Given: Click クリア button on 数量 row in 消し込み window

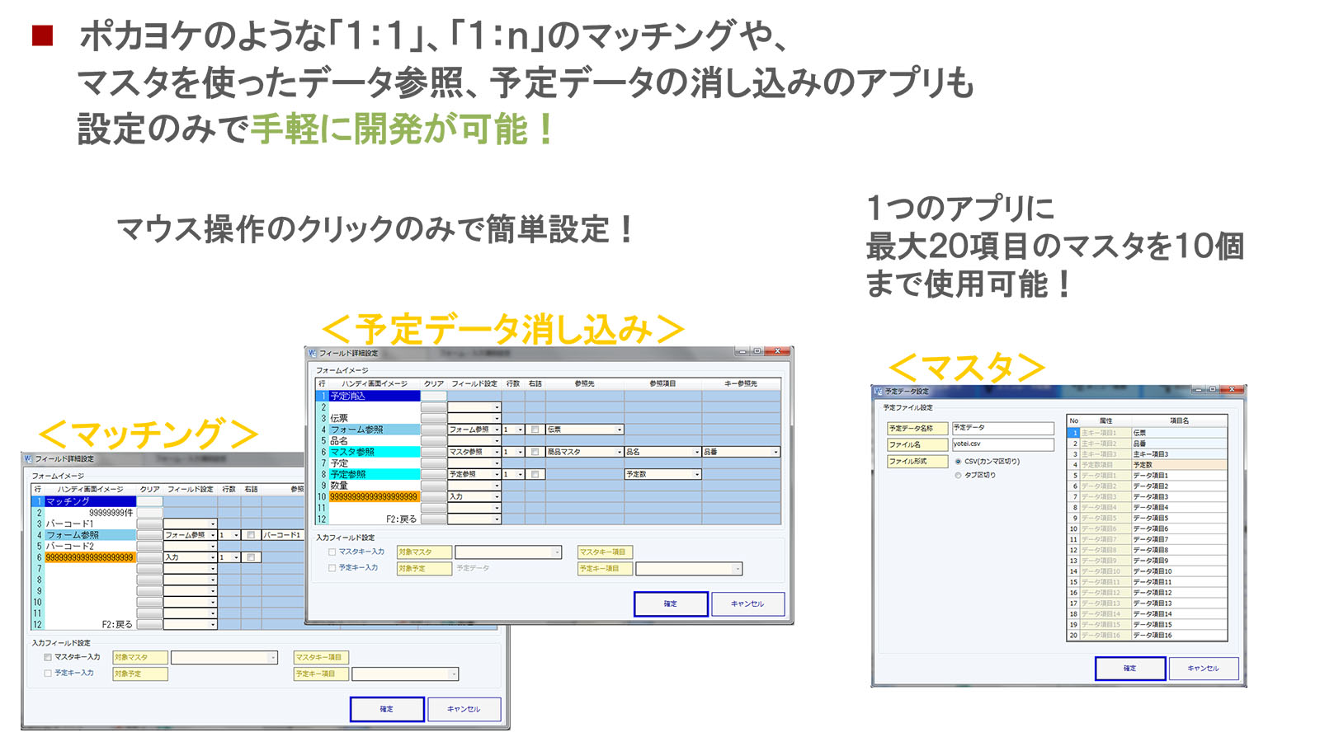Looking at the screenshot, I should [x=433, y=486].
